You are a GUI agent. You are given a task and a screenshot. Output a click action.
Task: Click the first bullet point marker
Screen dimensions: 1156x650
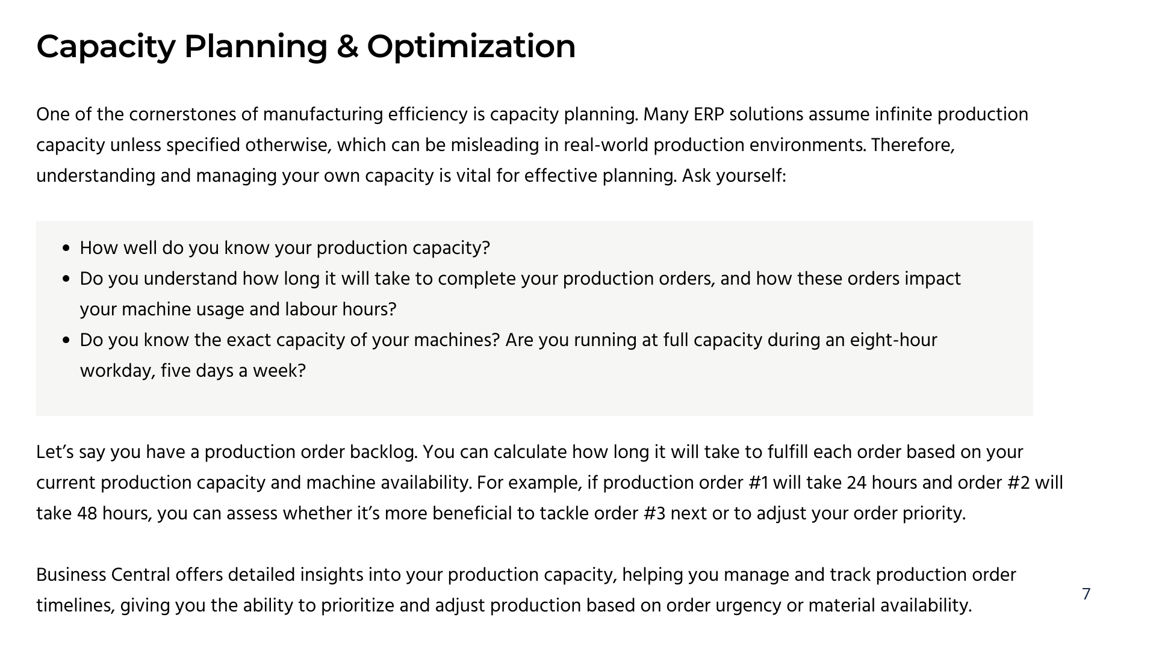tap(66, 249)
